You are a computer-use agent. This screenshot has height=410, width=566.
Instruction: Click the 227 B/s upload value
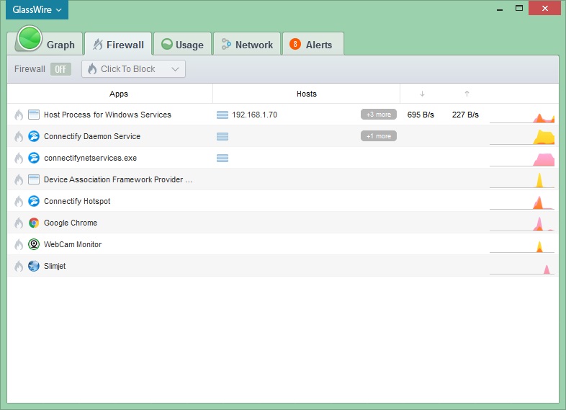click(465, 115)
